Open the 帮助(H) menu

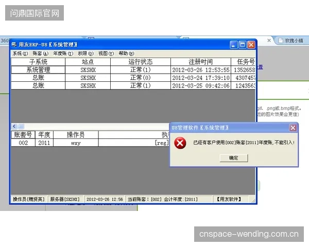127,54
